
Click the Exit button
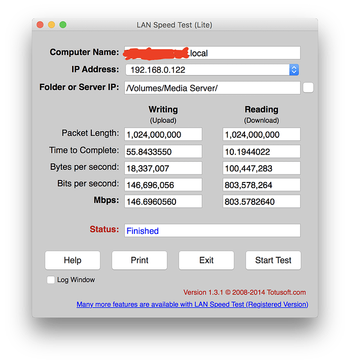206,260
